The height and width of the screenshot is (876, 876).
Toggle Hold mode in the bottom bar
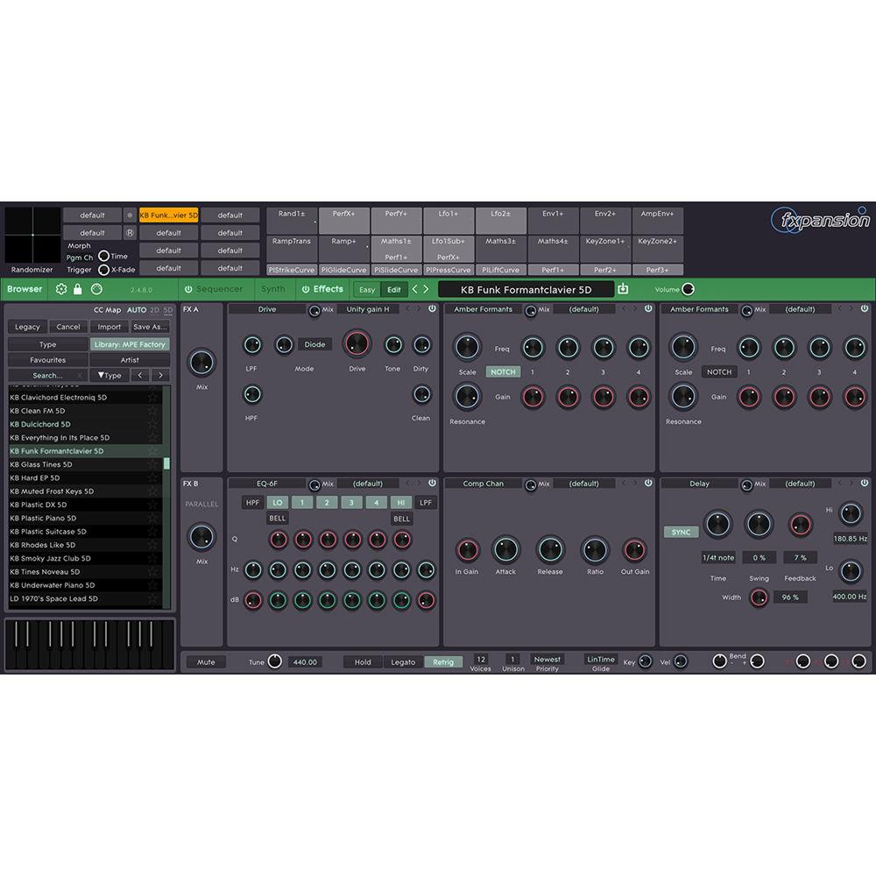point(363,662)
